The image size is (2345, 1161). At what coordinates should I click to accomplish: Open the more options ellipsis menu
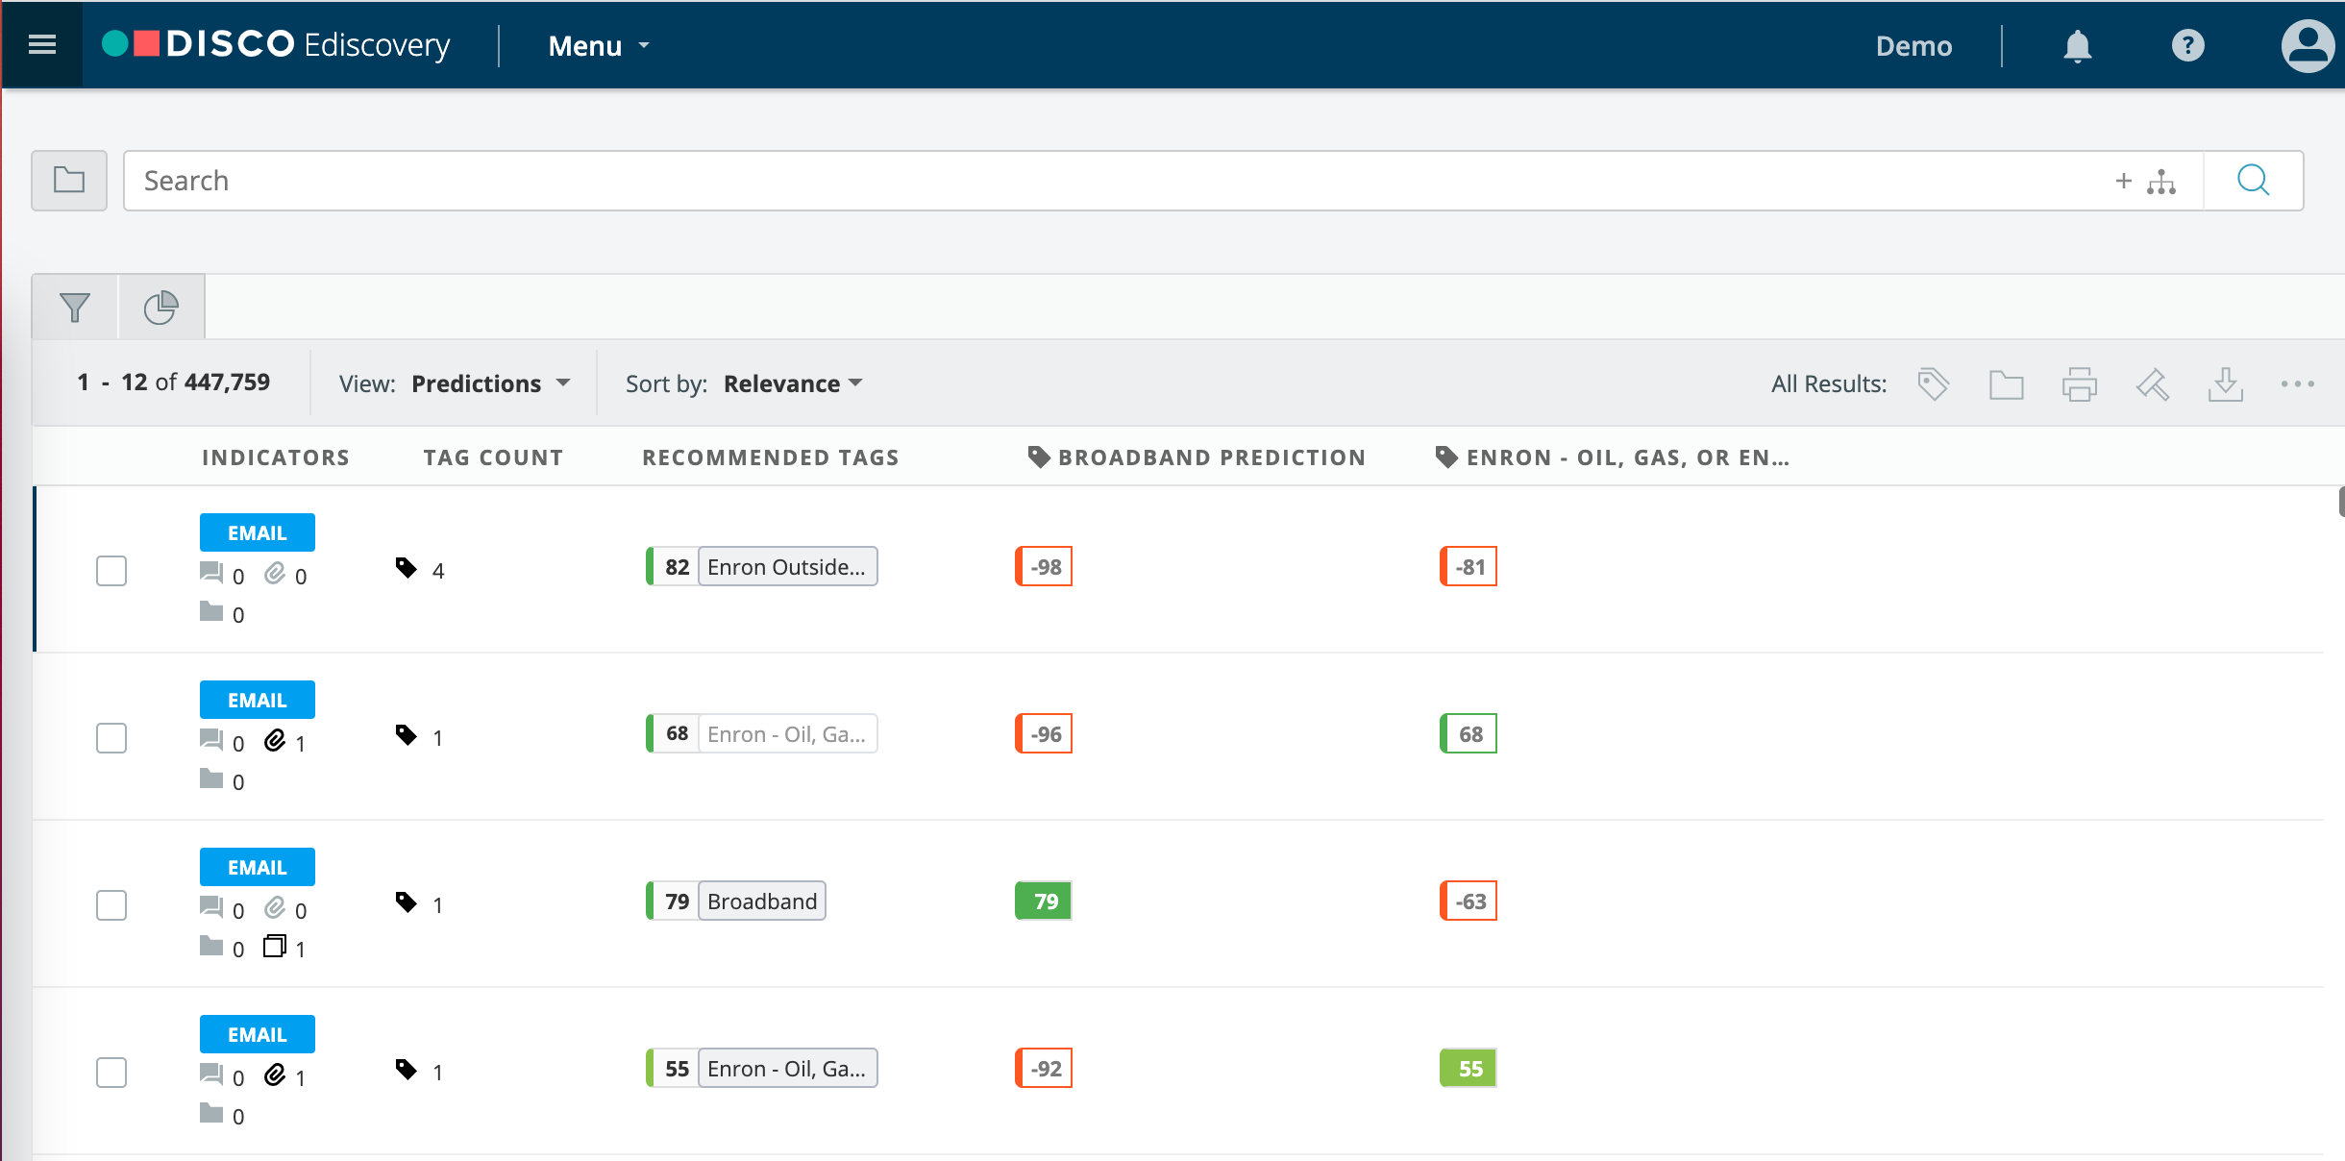tap(2297, 383)
